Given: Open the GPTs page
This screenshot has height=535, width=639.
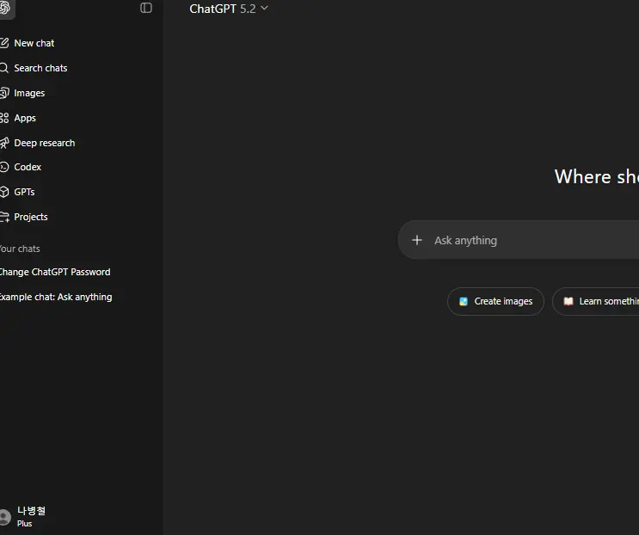Looking at the screenshot, I should [24, 192].
